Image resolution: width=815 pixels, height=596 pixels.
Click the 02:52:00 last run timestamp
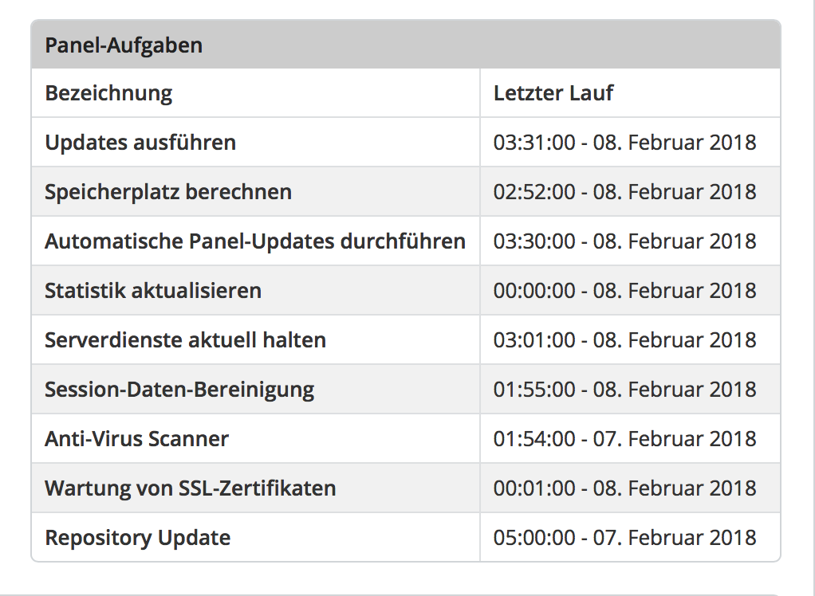tap(624, 192)
